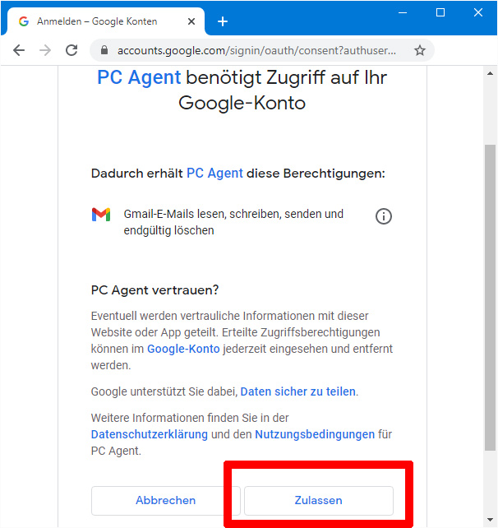Open the Datenschutzerklärung link
The height and width of the screenshot is (528, 498).
(x=150, y=434)
